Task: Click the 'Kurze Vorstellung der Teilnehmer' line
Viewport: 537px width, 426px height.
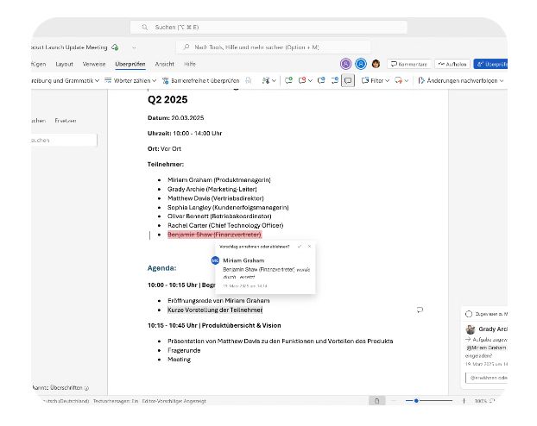Action: click(215, 310)
